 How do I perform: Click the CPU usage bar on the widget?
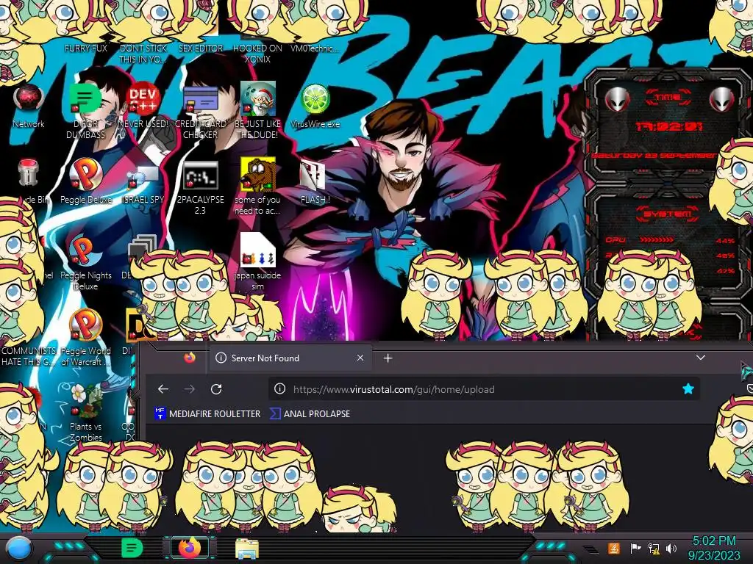tap(657, 240)
